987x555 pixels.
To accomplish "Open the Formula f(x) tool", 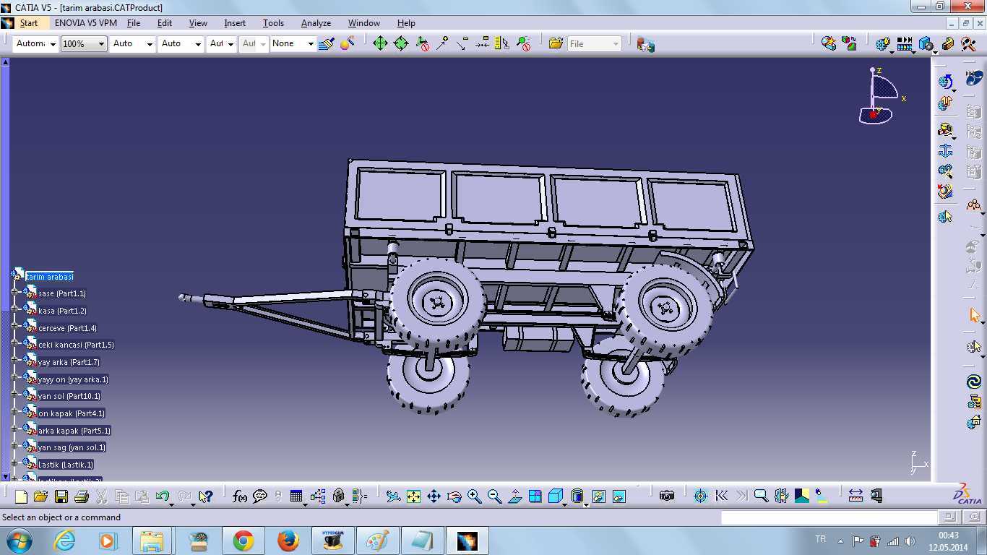I will click(x=240, y=496).
